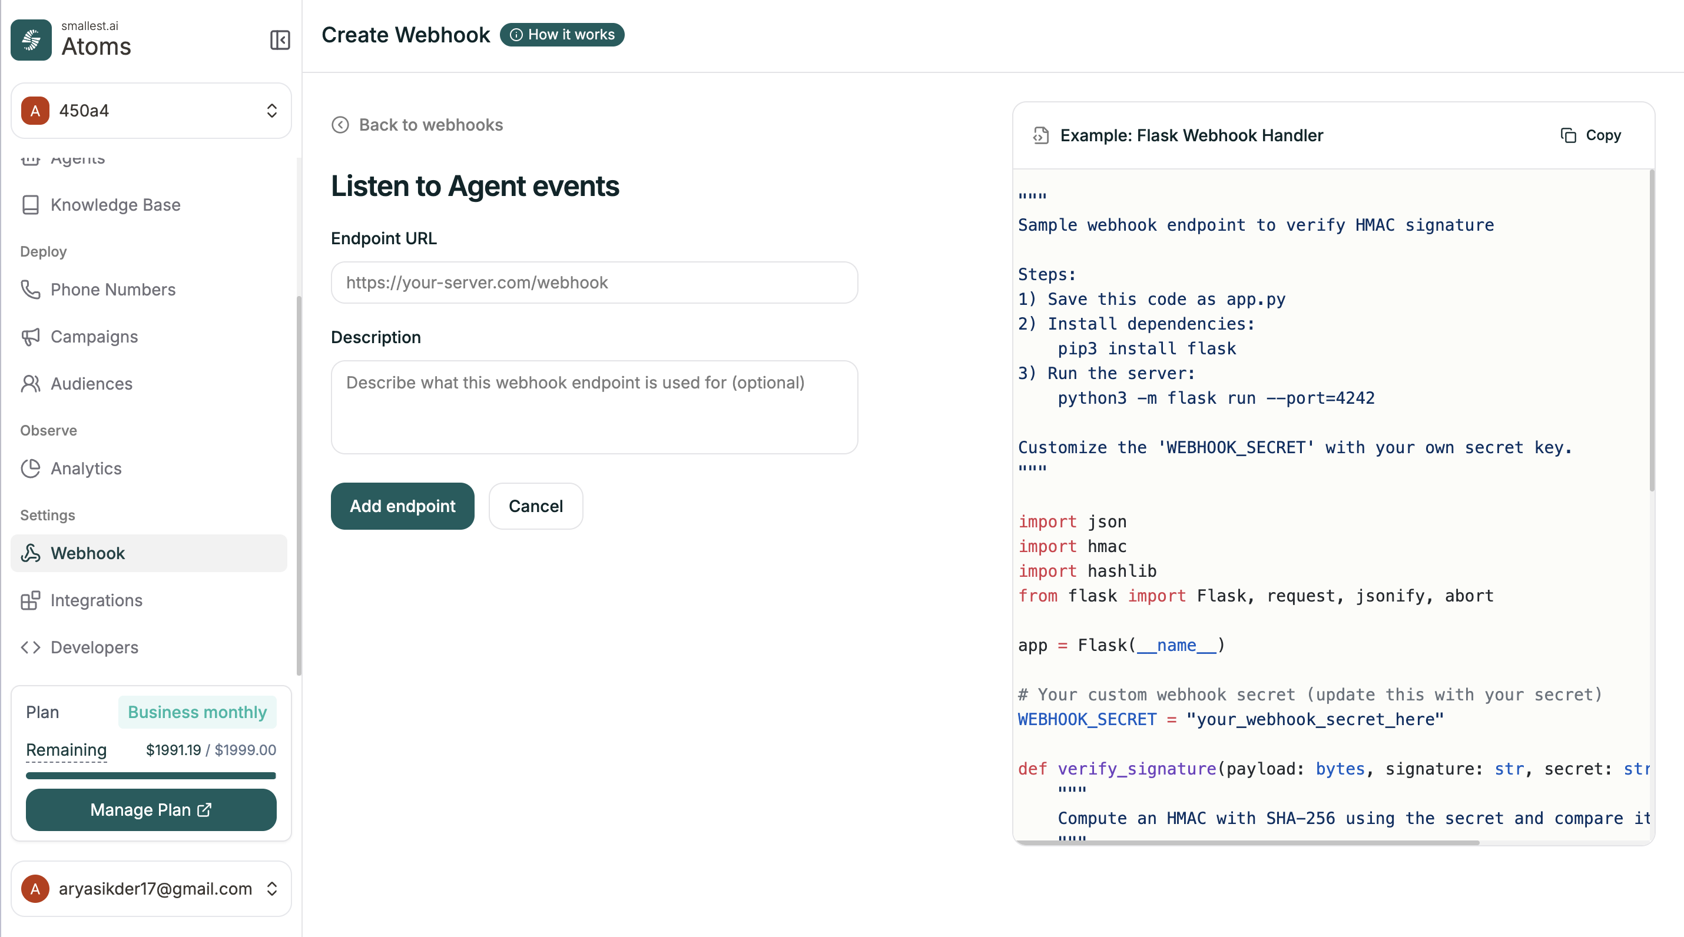Screen dimensions: 1684x937
Task: Select the Knowledge Base icon in sidebar
Action: point(31,204)
